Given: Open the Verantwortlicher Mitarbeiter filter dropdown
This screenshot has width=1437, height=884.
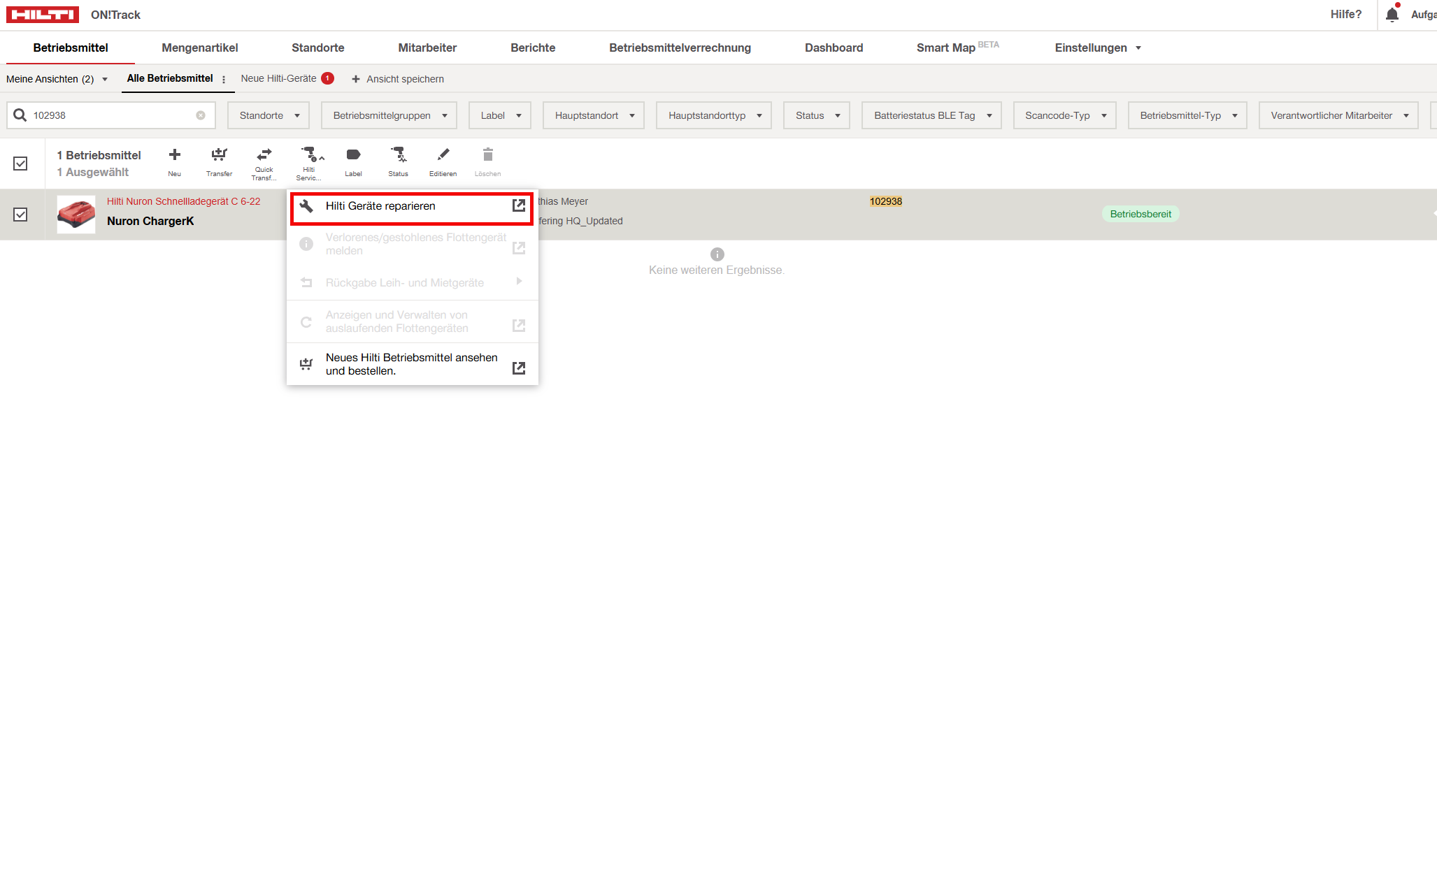Looking at the screenshot, I should 1338,115.
